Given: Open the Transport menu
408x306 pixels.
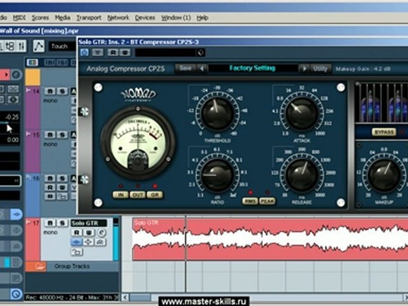Looking at the screenshot, I should click(89, 18).
